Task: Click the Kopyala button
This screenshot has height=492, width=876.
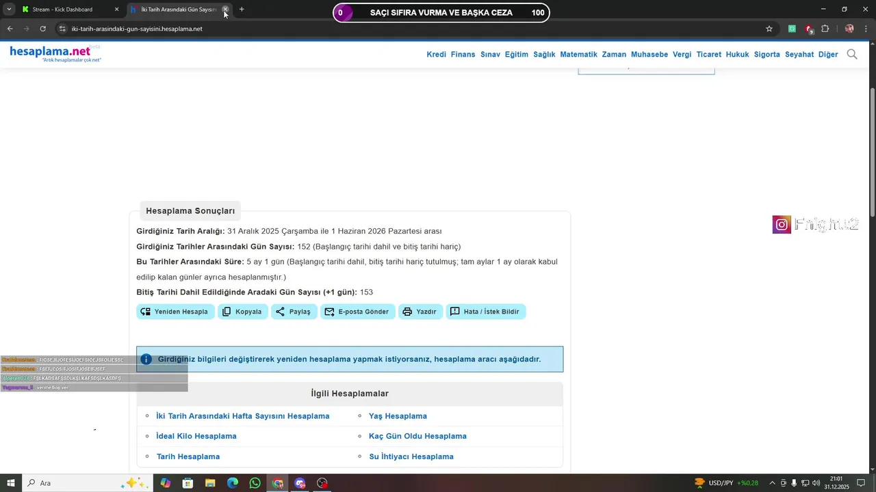Action: tap(242, 312)
